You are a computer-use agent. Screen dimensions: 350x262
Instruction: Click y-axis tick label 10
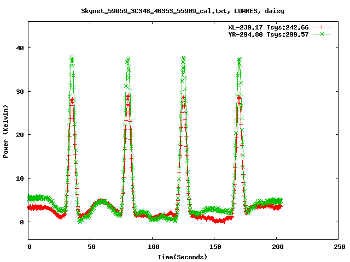click(x=20, y=178)
